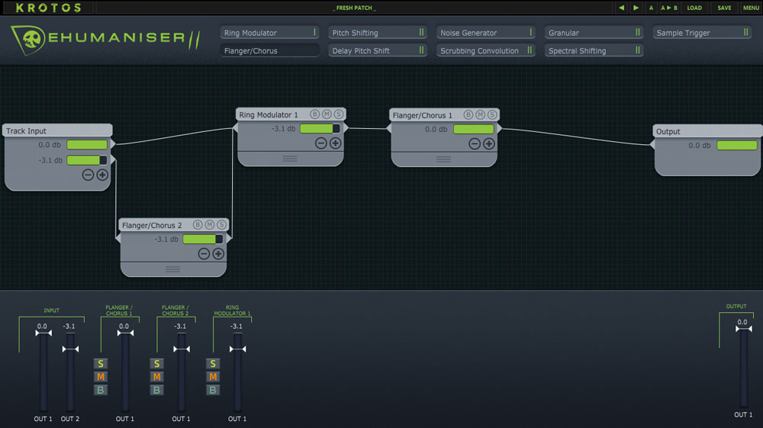Screen dimensions: 763x428
Task: Click next patch arrow in top bar
Action: (x=636, y=8)
